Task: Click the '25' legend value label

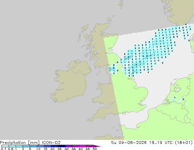Action: click(59, 149)
